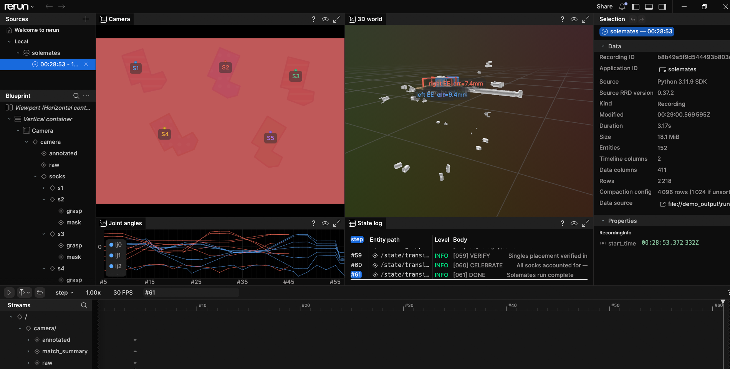Select the 3D world tab
Image resolution: width=730 pixels, height=369 pixels.
pos(365,19)
